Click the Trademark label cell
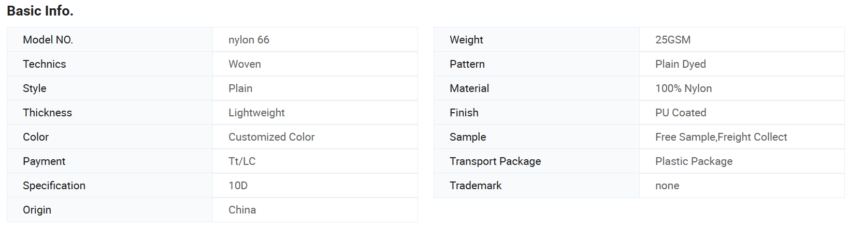The height and width of the screenshot is (228, 849). point(537,186)
